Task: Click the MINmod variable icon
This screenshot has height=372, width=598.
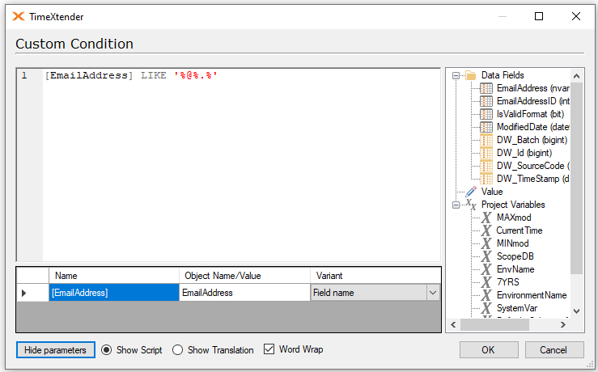Action: pyautogui.click(x=486, y=243)
